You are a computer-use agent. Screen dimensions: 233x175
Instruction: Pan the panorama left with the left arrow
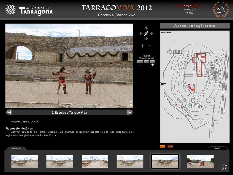tap(141, 33)
